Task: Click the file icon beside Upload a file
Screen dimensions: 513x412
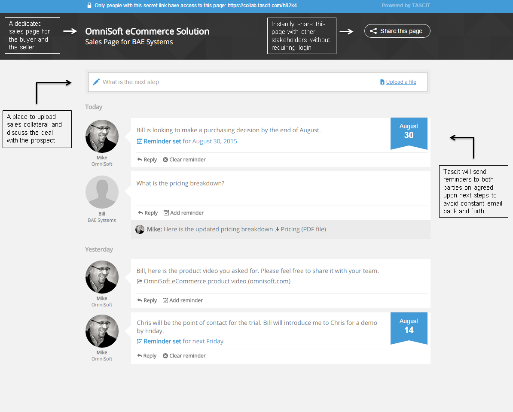Action: (x=382, y=82)
